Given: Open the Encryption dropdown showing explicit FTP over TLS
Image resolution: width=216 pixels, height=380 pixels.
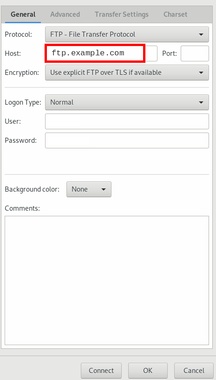Looking at the screenshot, I should 127,73.
